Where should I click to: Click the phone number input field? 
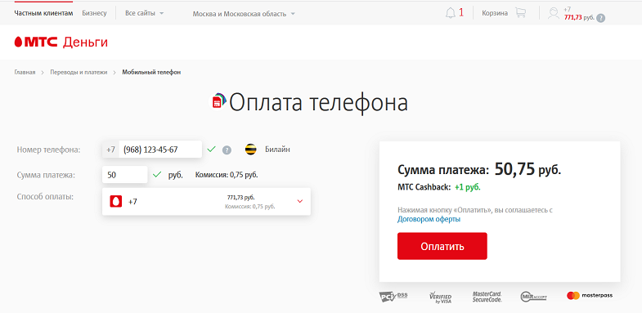152,150
